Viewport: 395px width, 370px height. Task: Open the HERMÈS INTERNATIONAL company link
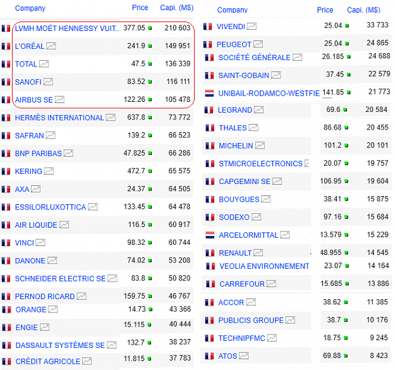pos(59,118)
